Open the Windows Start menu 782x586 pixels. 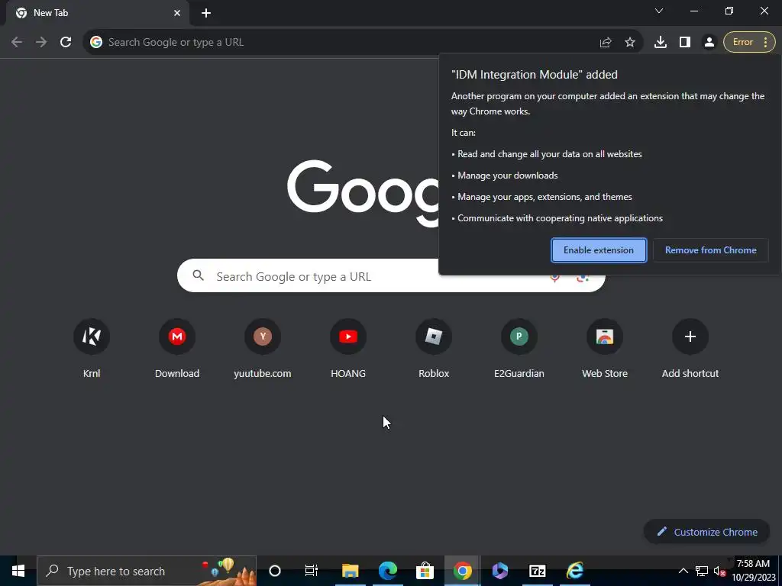[18, 571]
